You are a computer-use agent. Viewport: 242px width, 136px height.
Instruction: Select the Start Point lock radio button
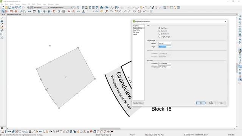(x=160, y=28)
